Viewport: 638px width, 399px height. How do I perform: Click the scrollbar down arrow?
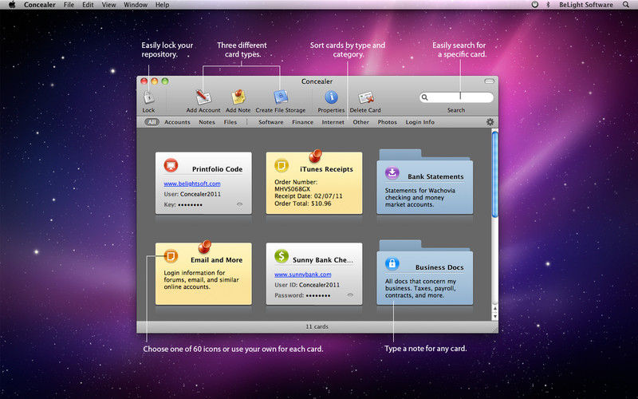495,316
